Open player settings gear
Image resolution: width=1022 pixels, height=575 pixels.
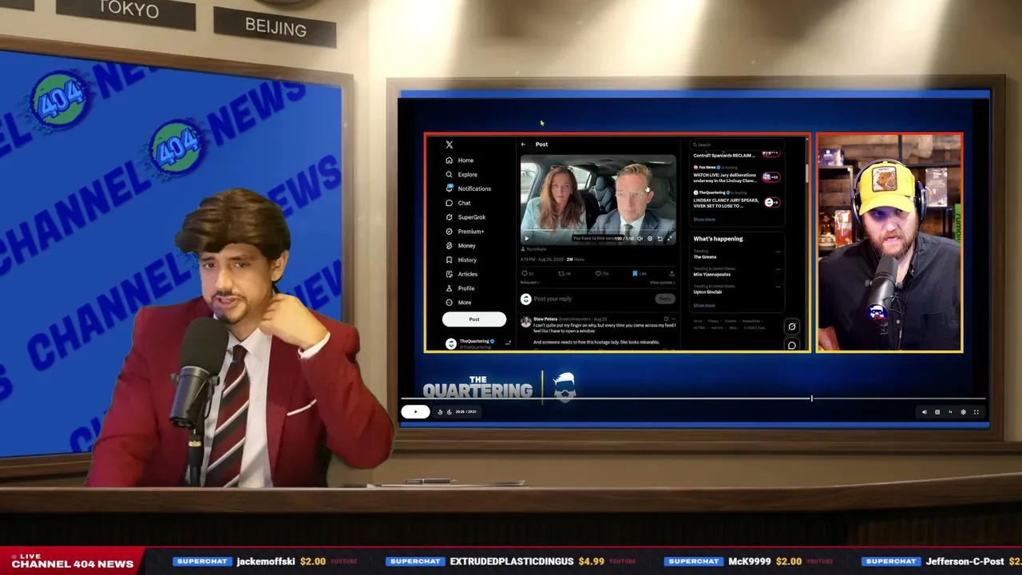pos(963,412)
